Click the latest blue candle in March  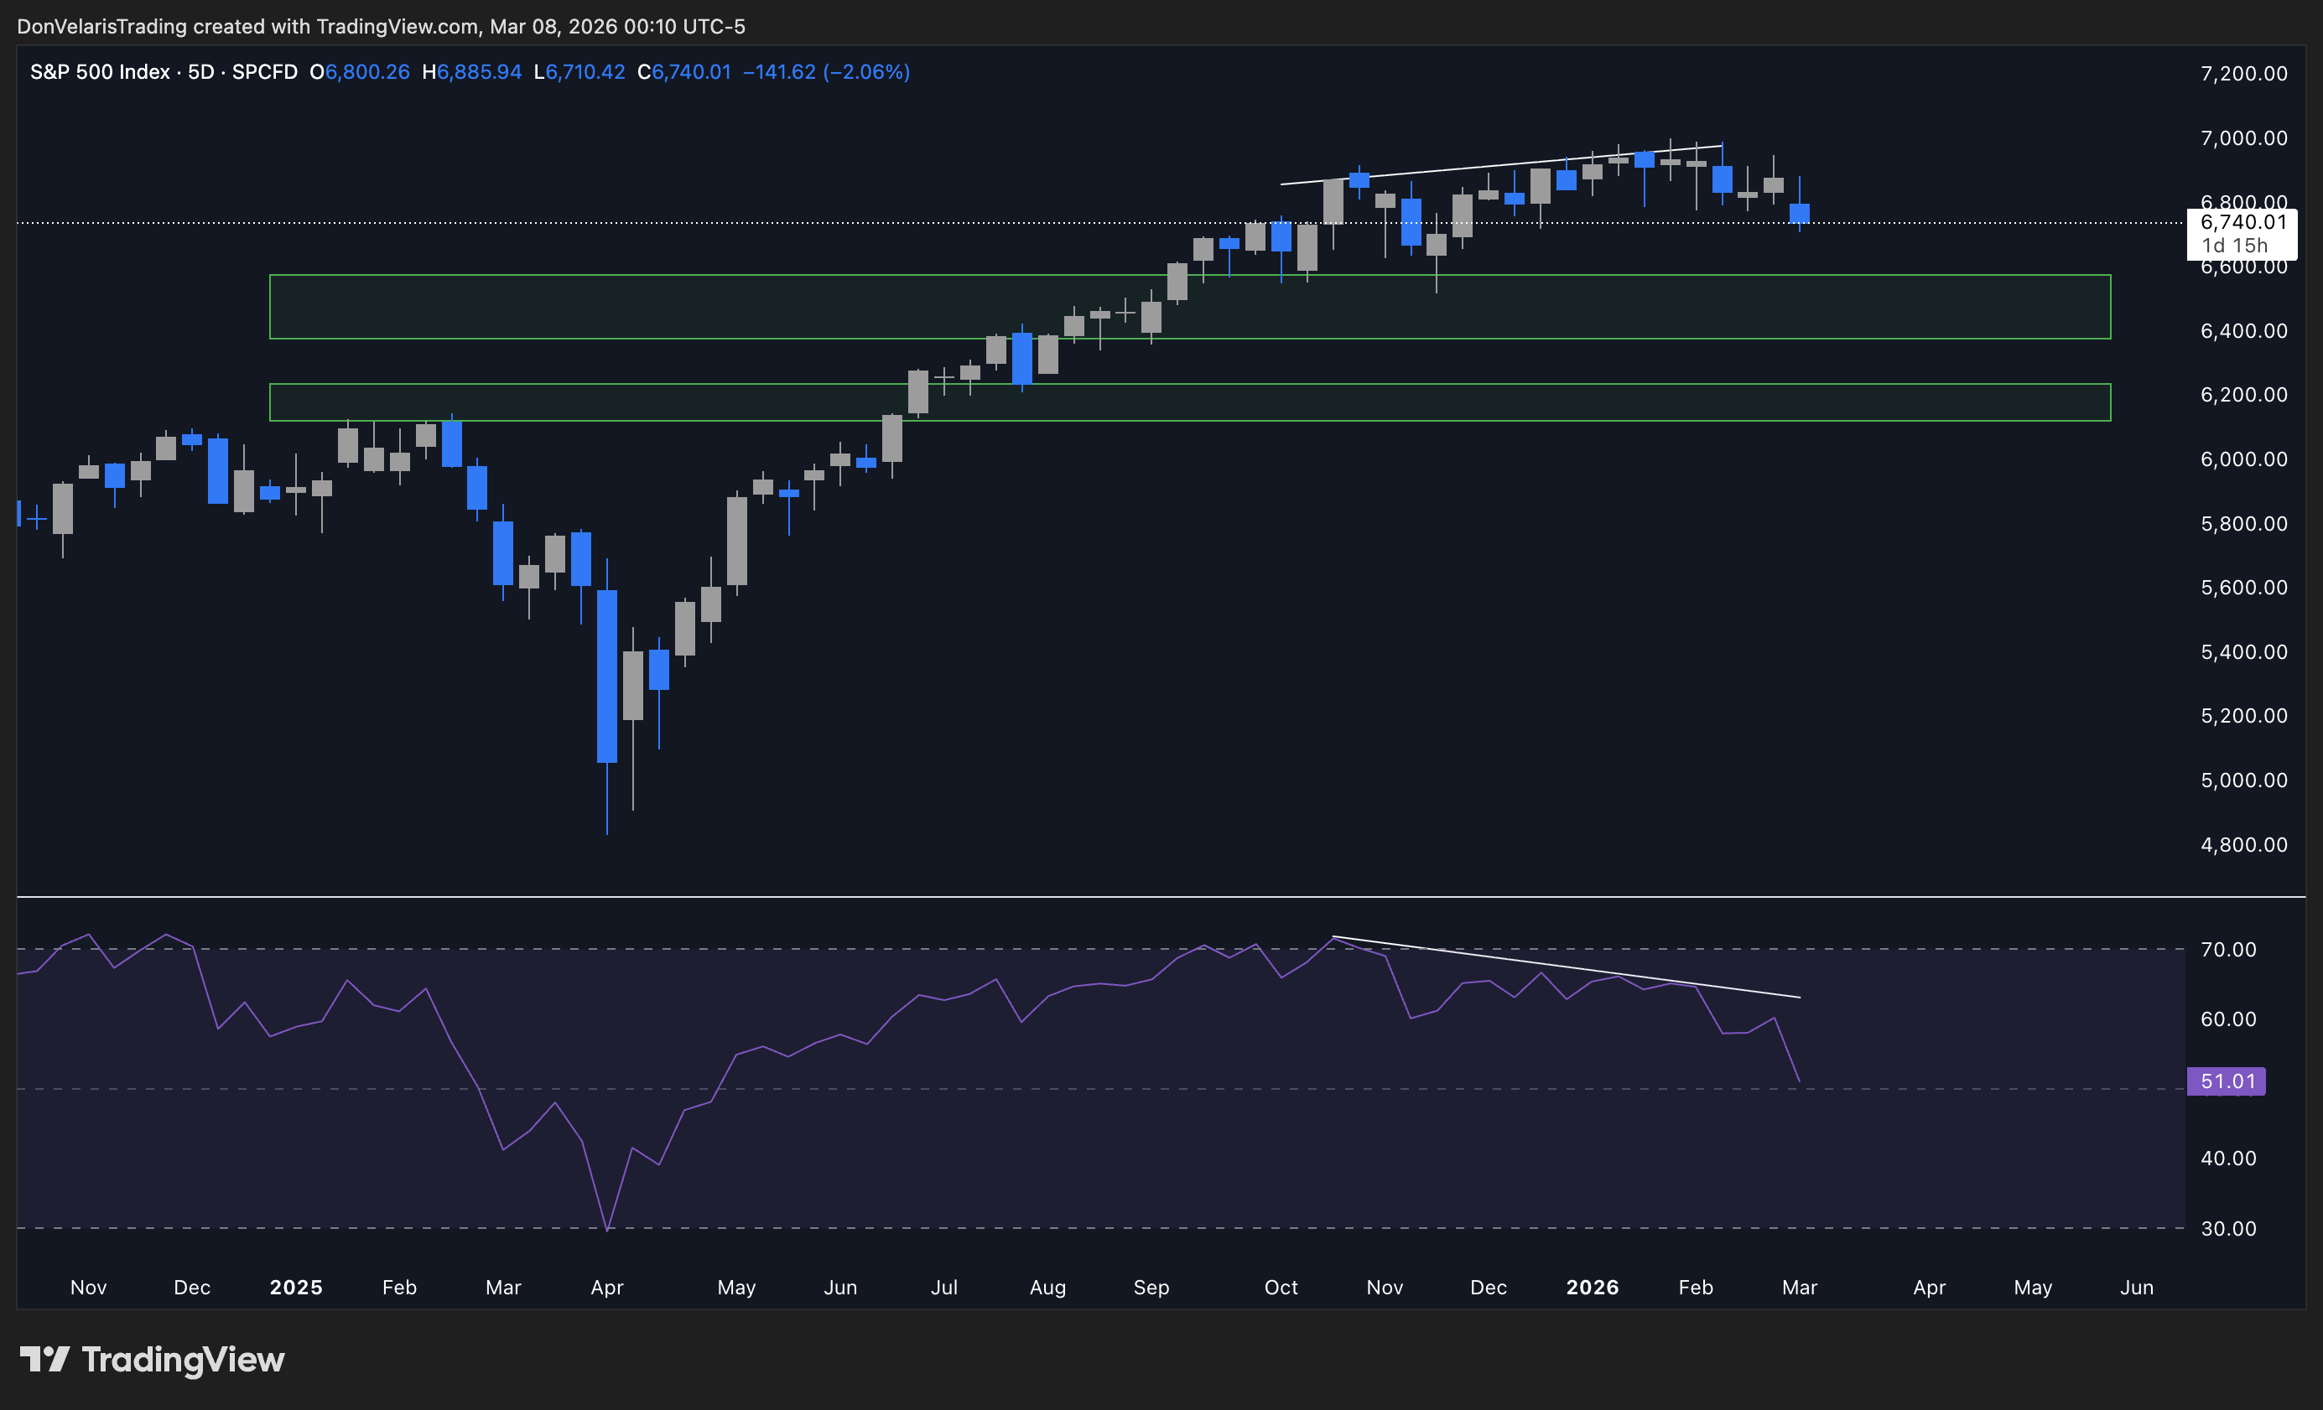click(1799, 213)
